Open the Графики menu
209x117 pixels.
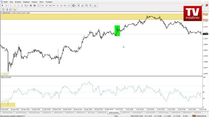26,2
